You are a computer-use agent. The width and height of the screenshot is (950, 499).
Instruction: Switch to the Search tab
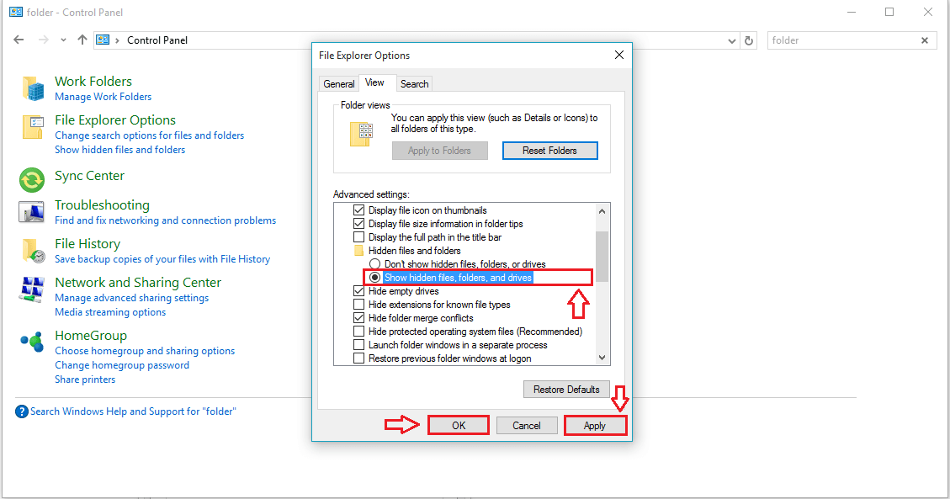point(414,84)
